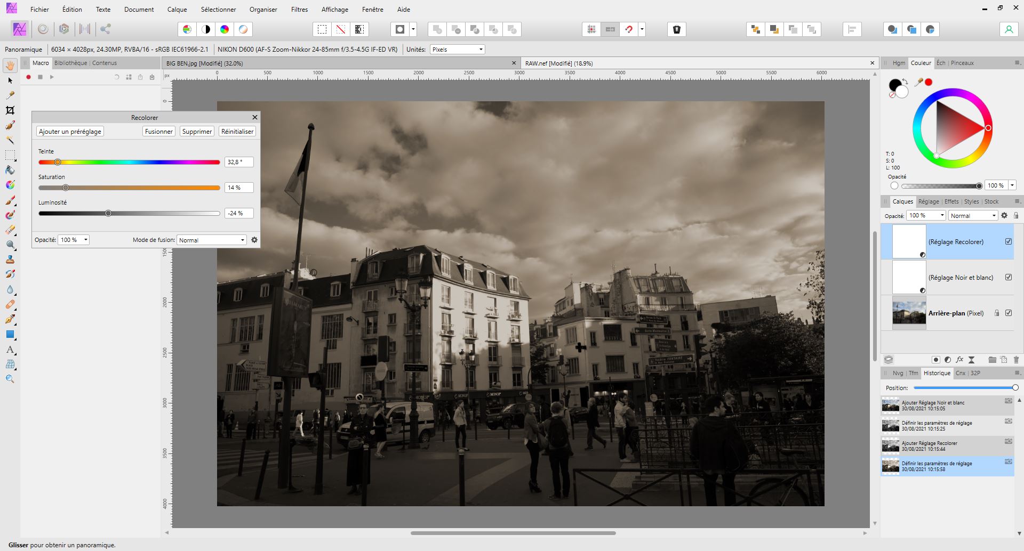Add a mask layer from Layers panel
Image resolution: width=1024 pixels, height=551 pixels.
pos(935,360)
